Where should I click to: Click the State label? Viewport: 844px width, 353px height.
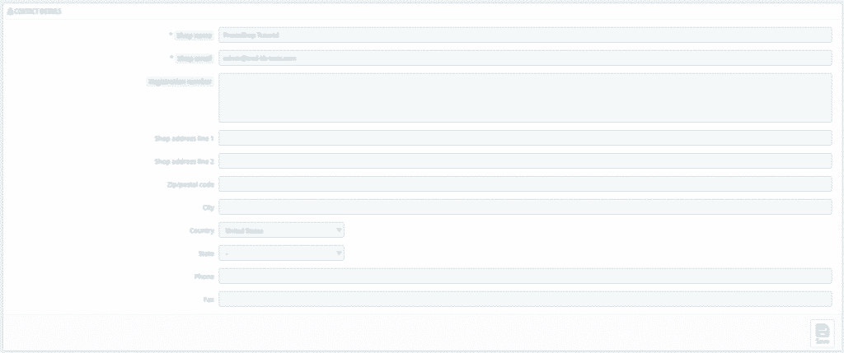206,253
